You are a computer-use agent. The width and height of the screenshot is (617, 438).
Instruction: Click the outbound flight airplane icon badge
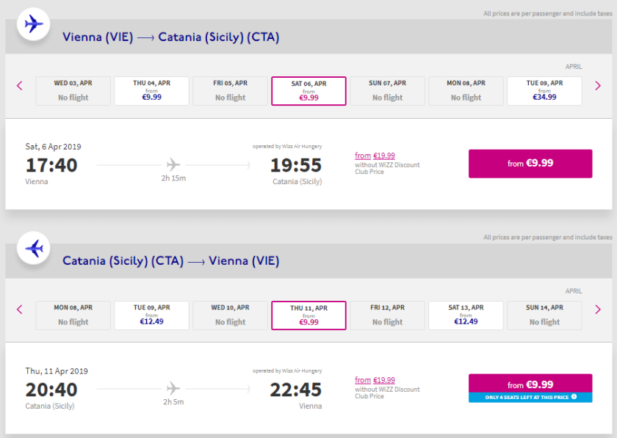(33, 24)
